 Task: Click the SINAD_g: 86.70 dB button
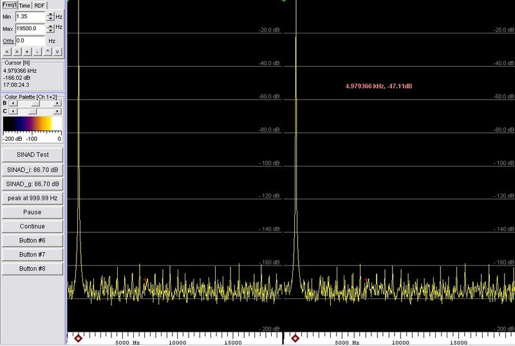(33, 184)
